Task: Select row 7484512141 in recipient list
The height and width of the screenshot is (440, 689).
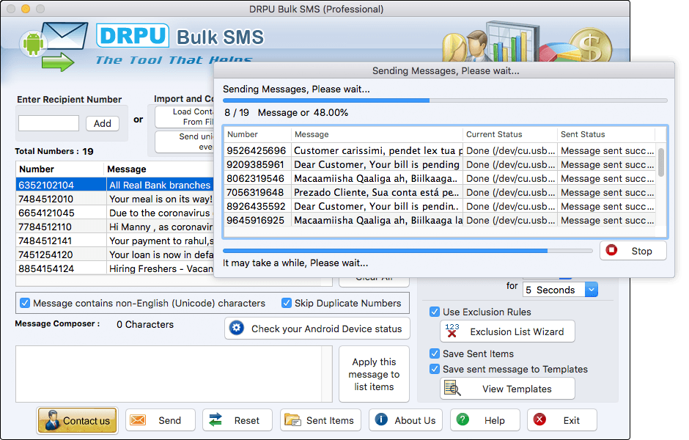Action: click(114, 241)
